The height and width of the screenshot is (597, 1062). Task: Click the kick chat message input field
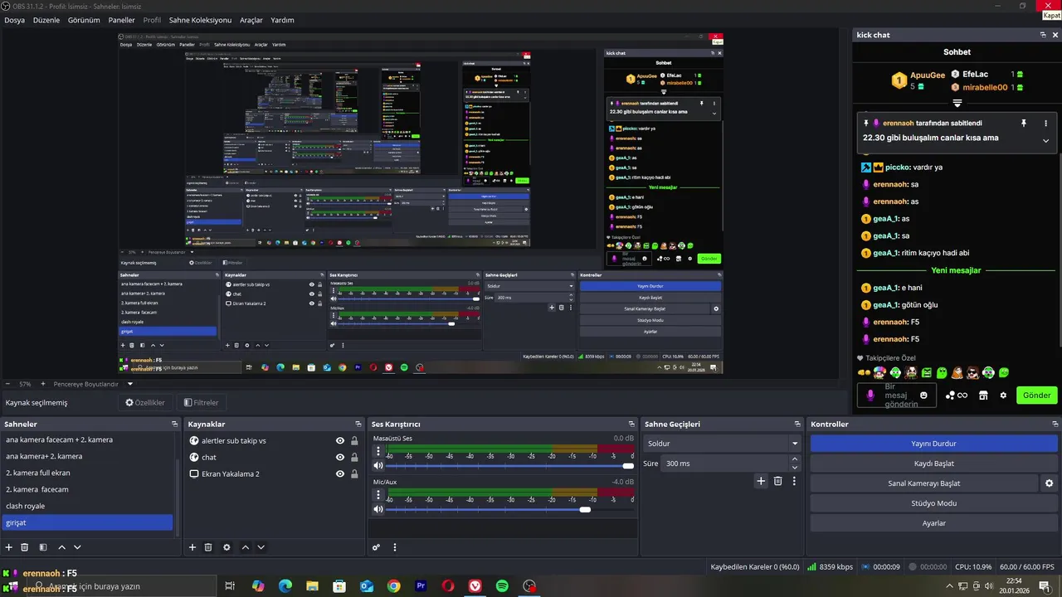(x=896, y=396)
